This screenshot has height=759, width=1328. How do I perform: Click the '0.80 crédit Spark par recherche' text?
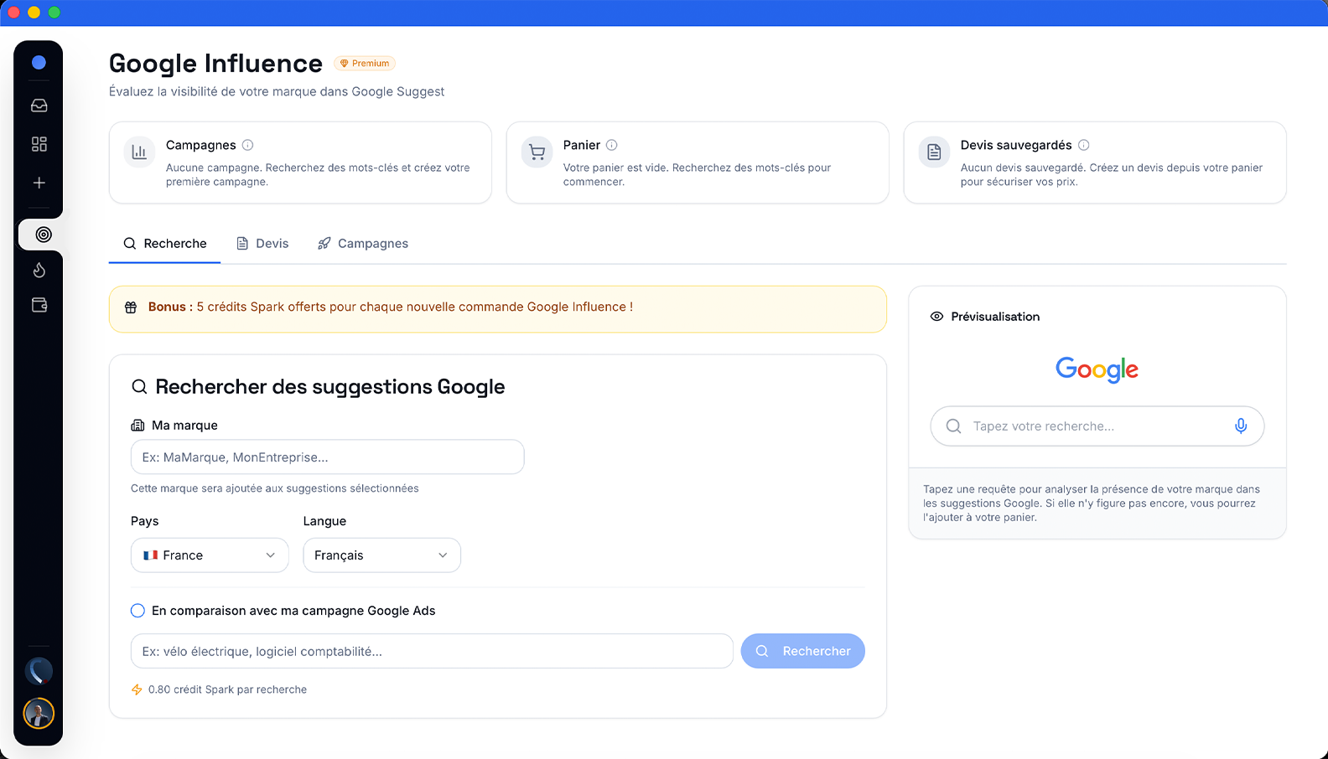tap(227, 689)
